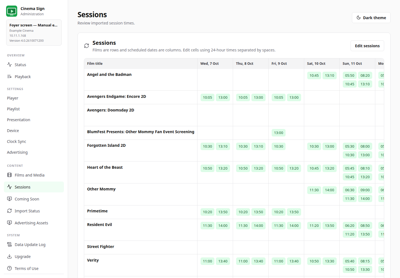The width and height of the screenshot is (400, 278).
Task: Click the Import Status refresh icon
Action: pyautogui.click(x=9, y=211)
